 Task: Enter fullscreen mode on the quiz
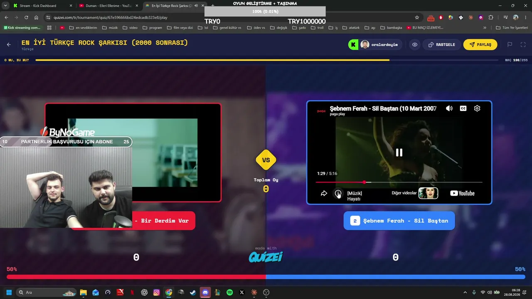tap(523, 44)
